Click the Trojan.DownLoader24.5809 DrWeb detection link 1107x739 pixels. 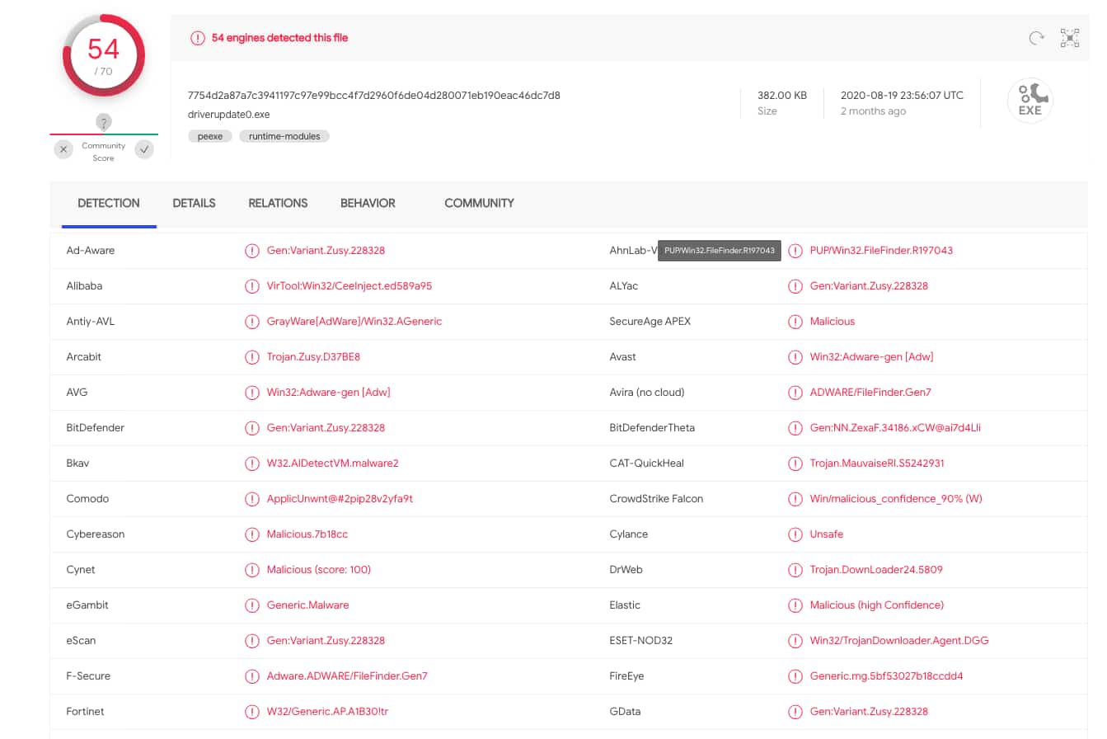875,569
